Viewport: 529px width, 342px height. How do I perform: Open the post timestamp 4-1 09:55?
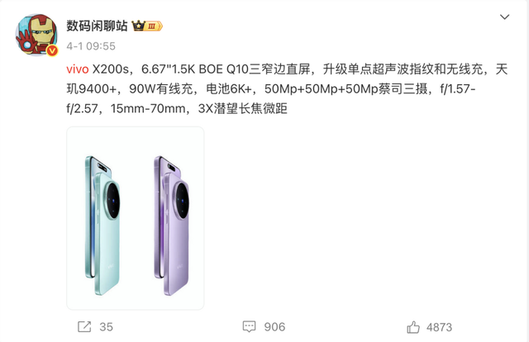coord(91,46)
